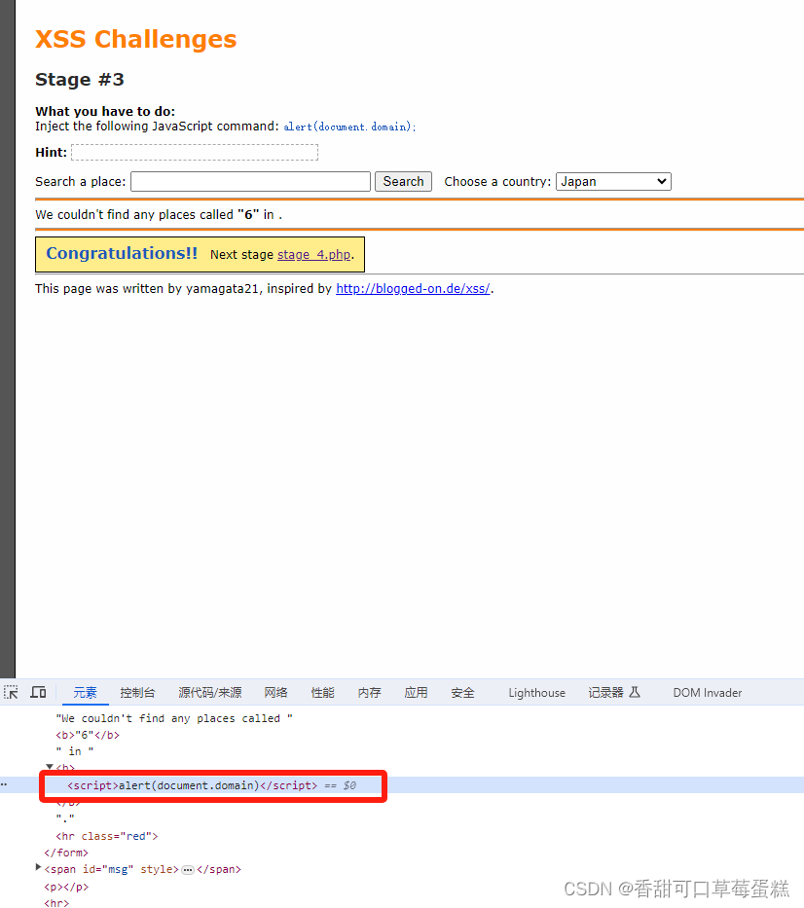Open the stage_4.php link
Screen dimensions: 804x908
click(x=315, y=254)
